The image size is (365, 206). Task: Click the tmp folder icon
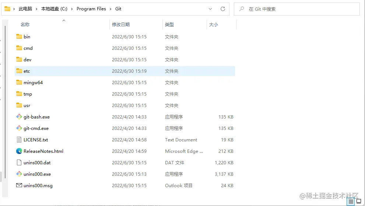click(19, 93)
